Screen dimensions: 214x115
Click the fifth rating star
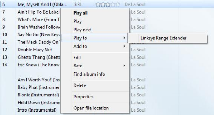click(117, 5)
